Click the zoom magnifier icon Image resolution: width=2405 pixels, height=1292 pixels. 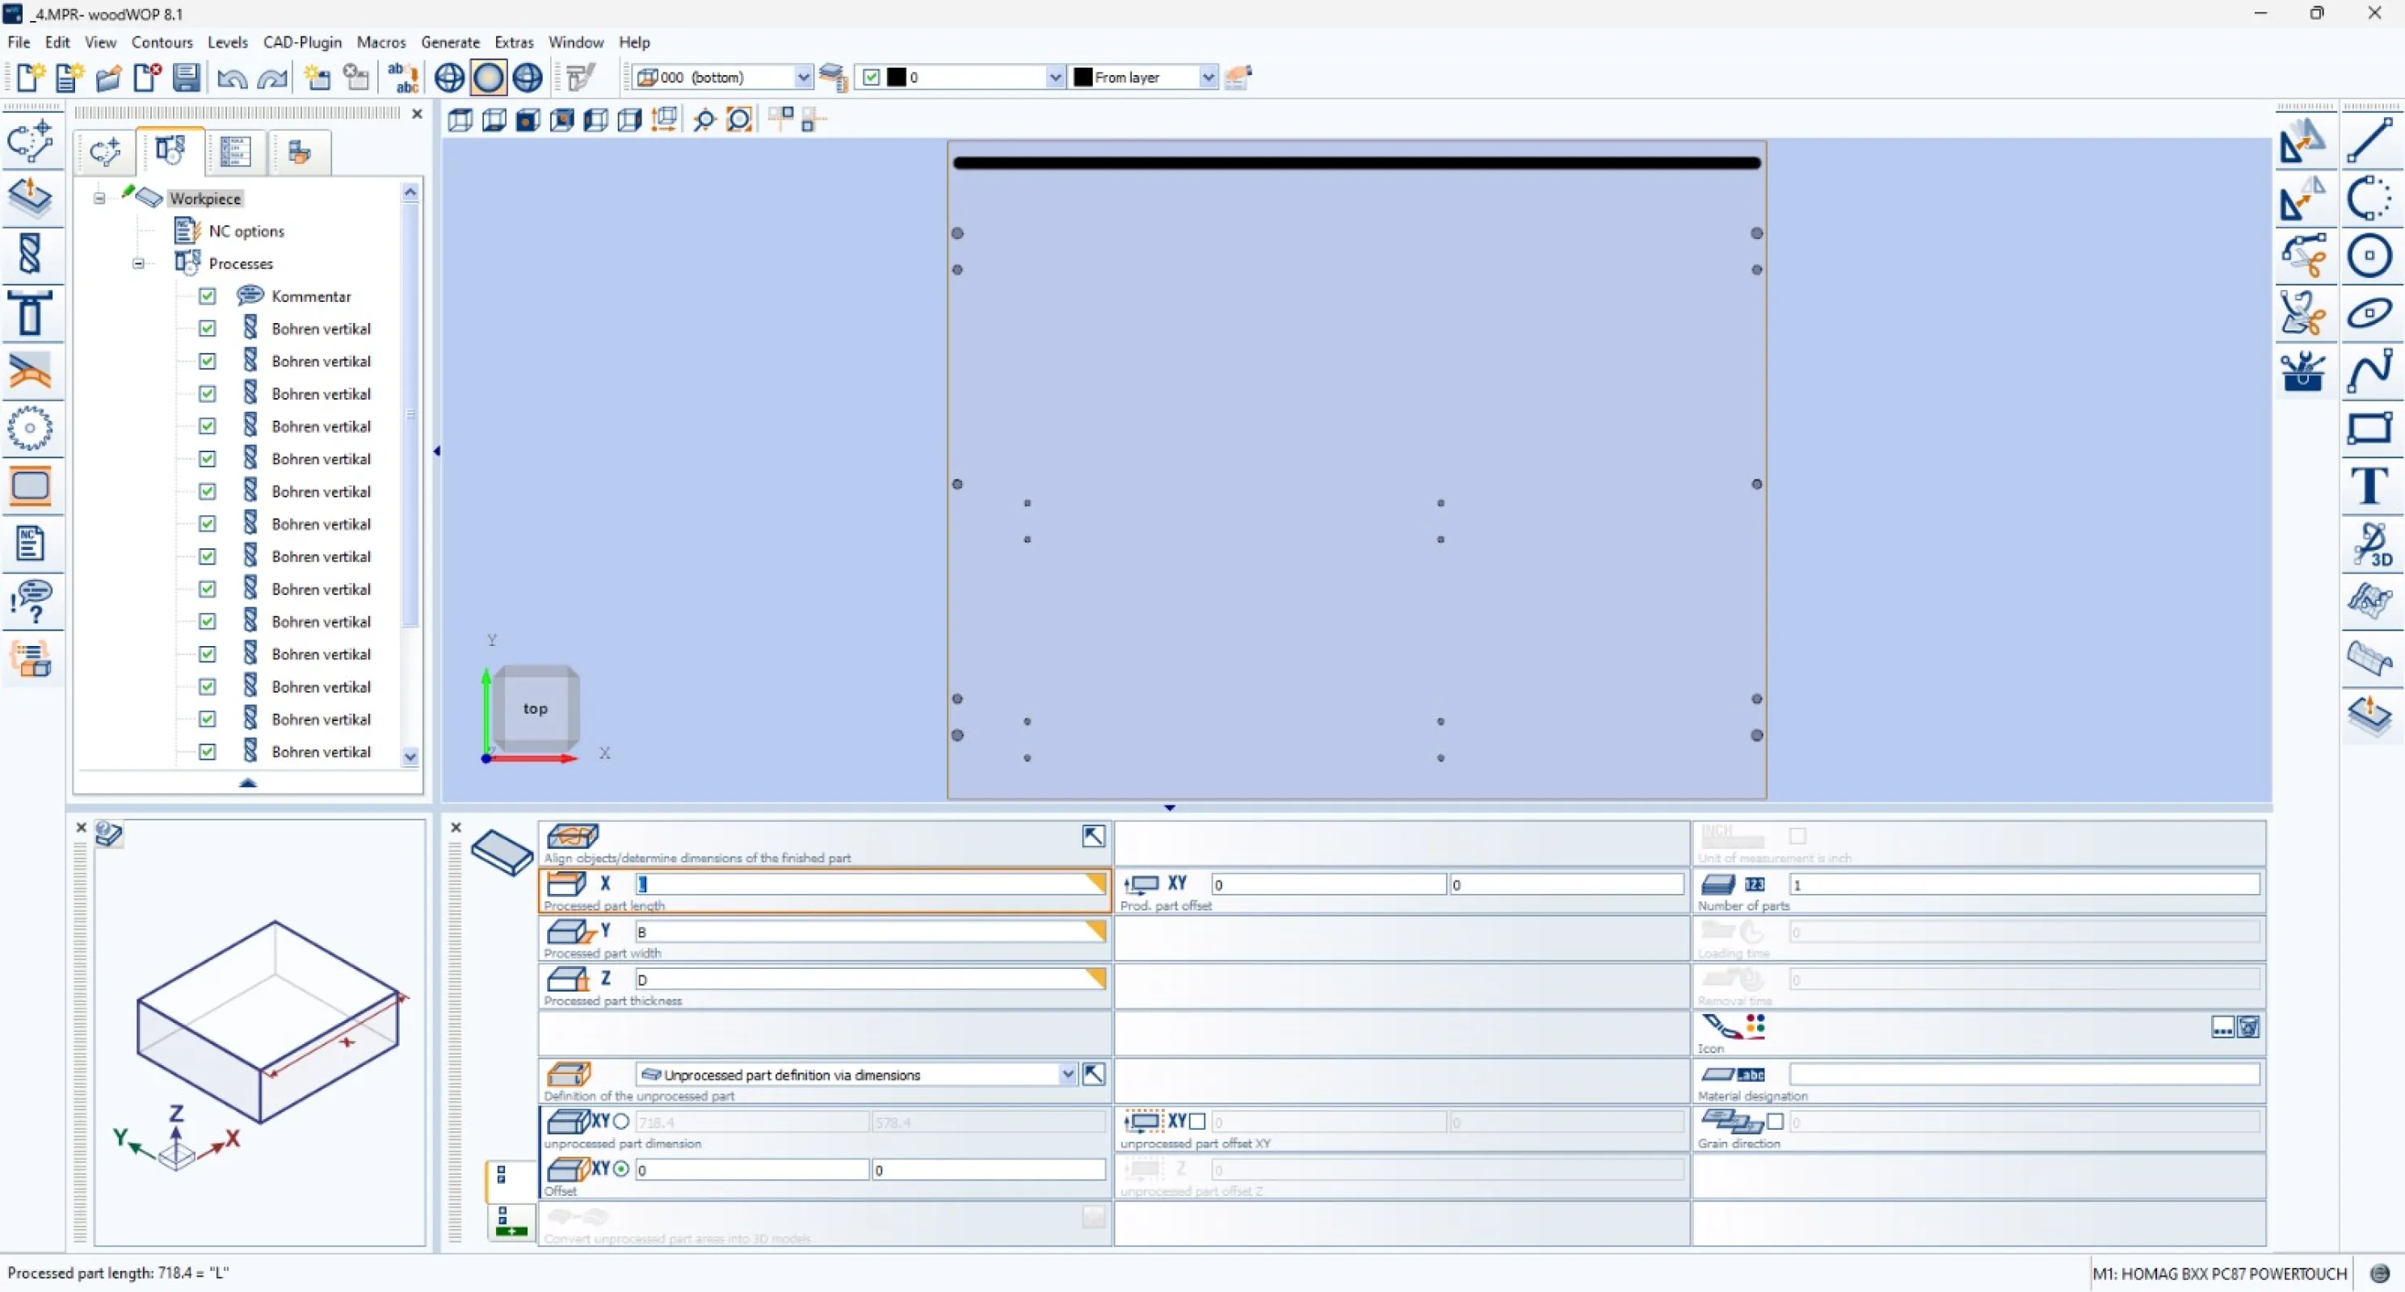(x=703, y=120)
